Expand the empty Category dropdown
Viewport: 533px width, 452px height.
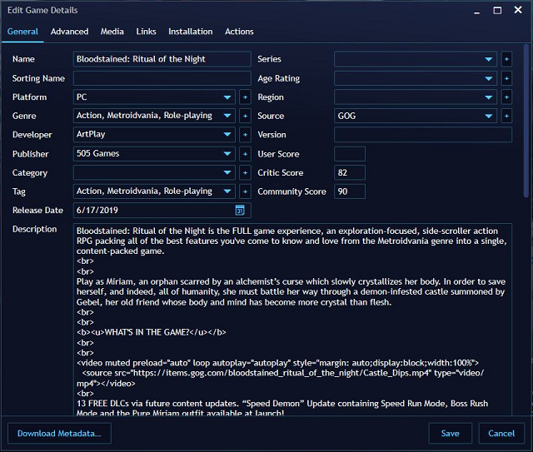227,172
